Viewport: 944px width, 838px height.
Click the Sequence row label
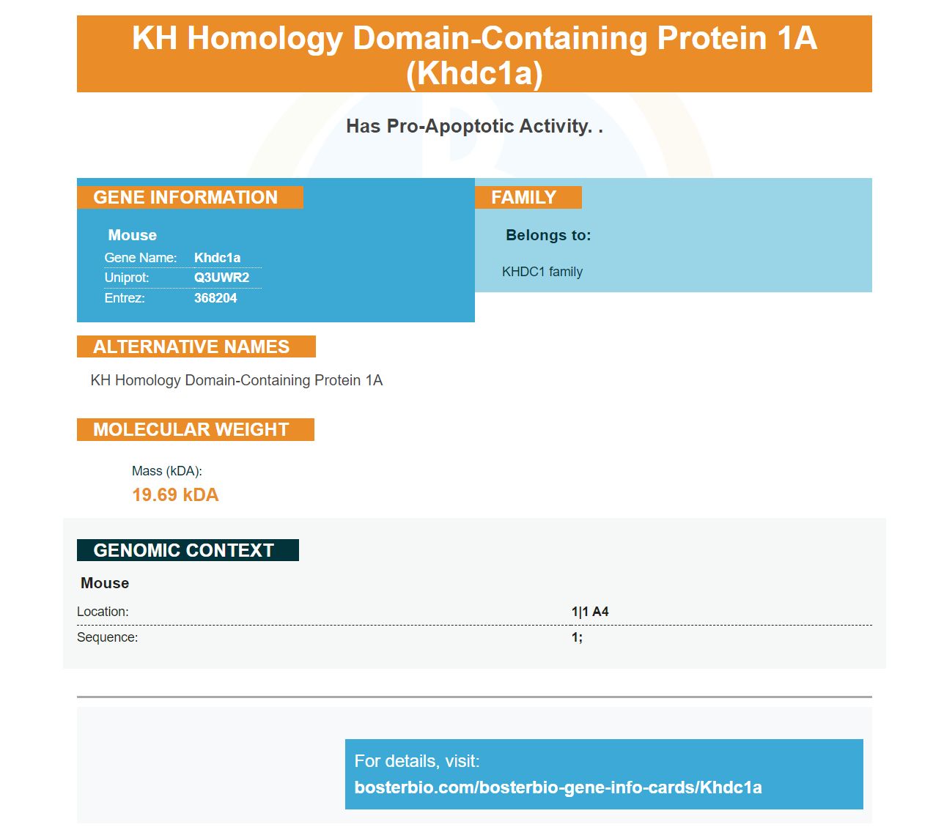tap(107, 637)
